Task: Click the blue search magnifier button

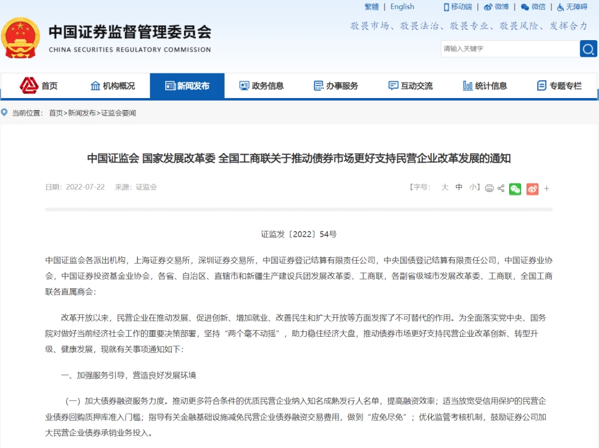Action: pos(588,48)
